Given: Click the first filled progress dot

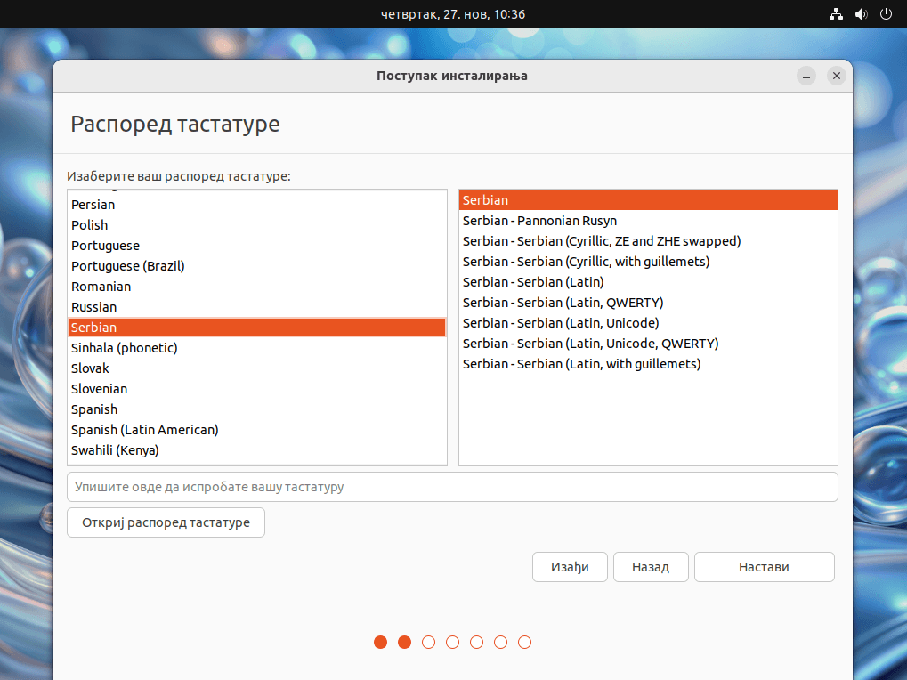Looking at the screenshot, I should pos(381,643).
